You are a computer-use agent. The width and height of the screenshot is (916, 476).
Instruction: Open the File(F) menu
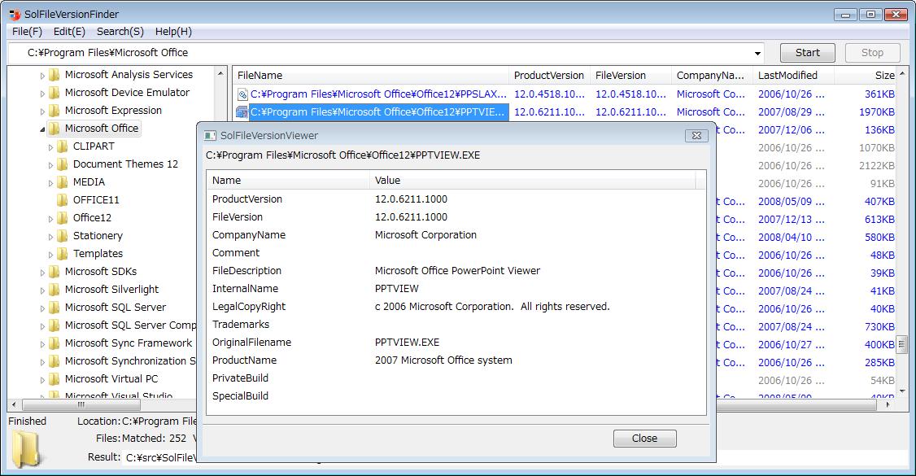pos(27,32)
